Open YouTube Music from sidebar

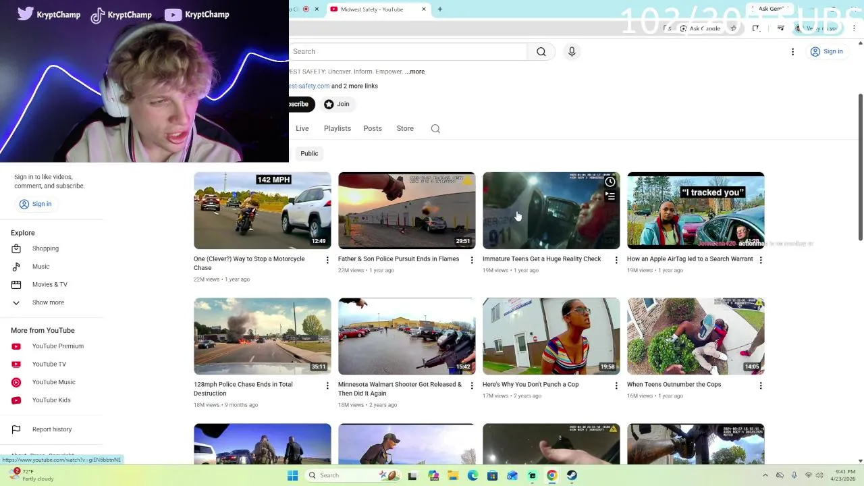tap(53, 382)
